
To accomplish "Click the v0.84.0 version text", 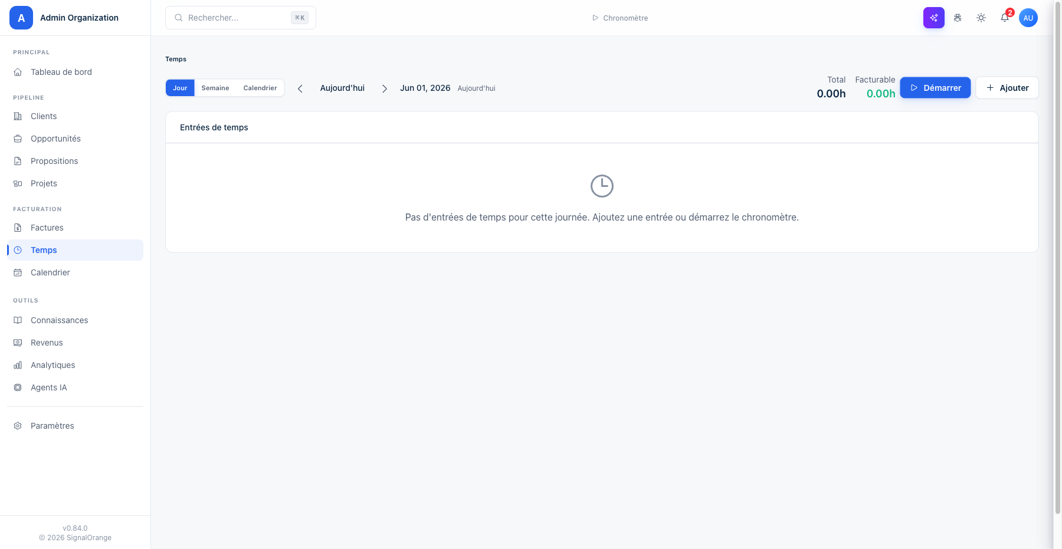I will (75, 528).
